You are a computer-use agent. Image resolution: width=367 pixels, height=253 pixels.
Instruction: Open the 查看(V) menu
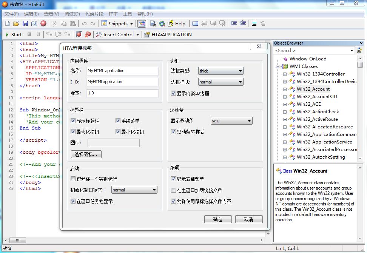pyautogui.click(x=51, y=14)
